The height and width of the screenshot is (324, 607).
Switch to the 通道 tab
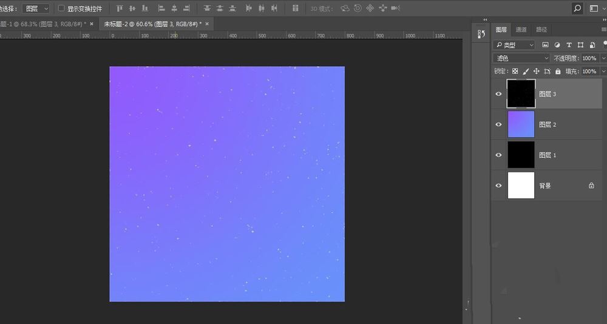coord(521,29)
